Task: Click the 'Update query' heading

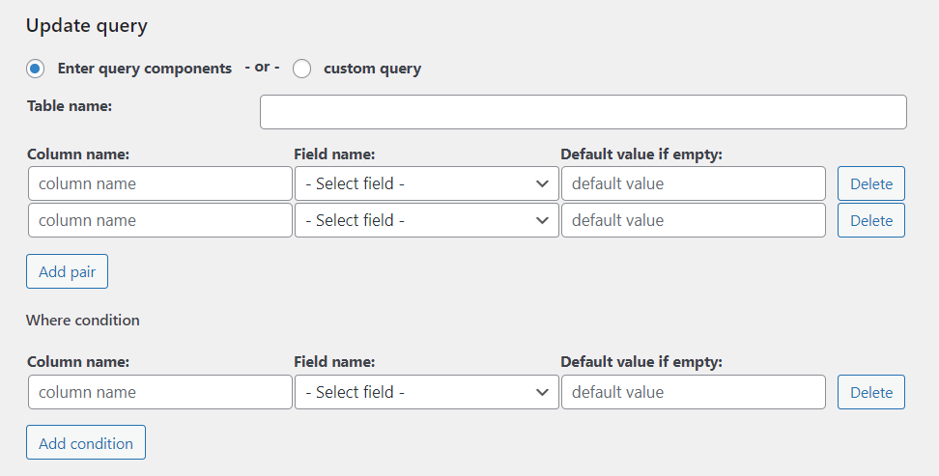Action: [87, 26]
